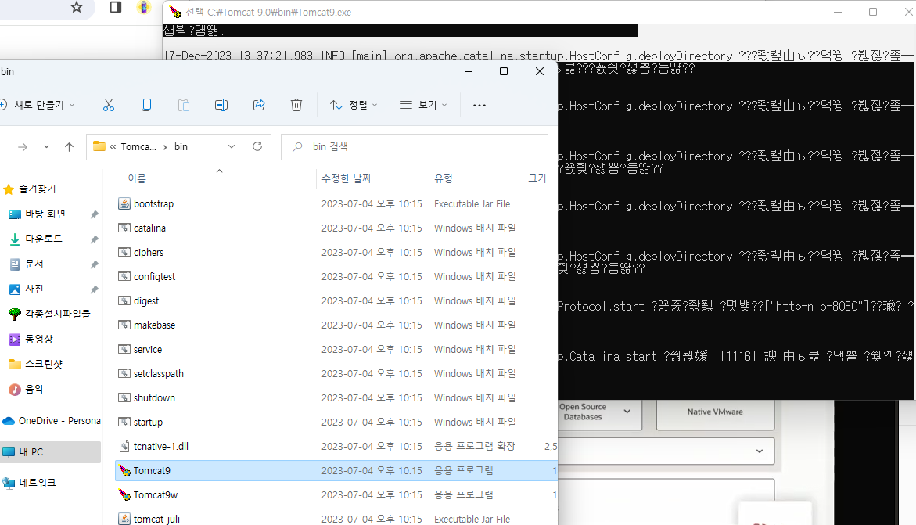The height and width of the screenshot is (525, 916).
Task: Click the Native VMware button in browser
Action: click(x=715, y=412)
